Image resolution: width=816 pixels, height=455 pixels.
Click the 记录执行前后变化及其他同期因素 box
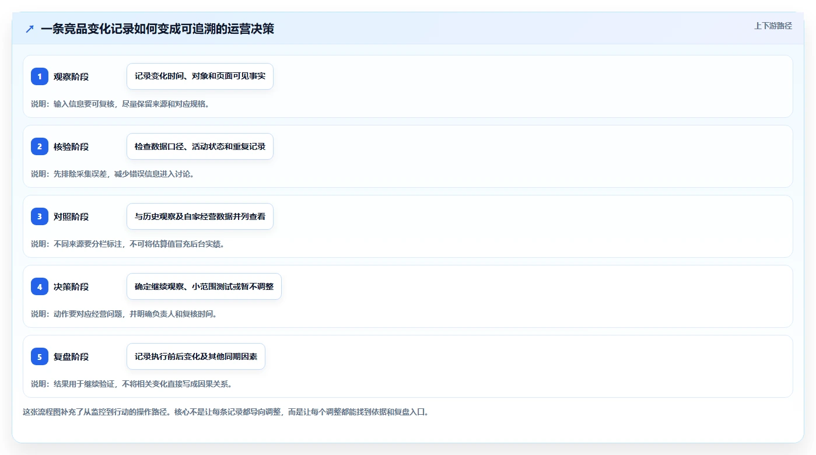click(x=196, y=356)
